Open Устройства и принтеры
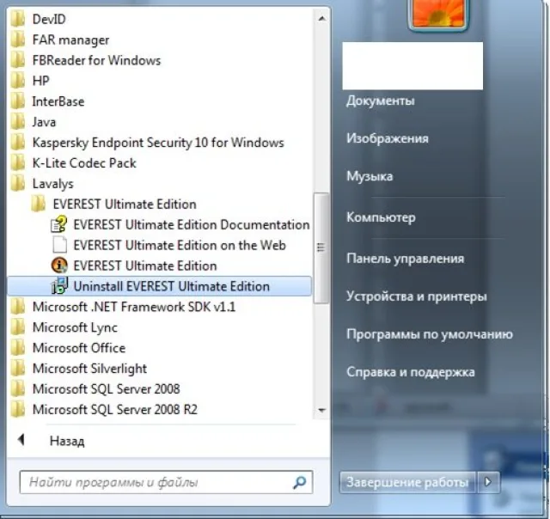The width and height of the screenshot is (550, 519). click(416, 296)
